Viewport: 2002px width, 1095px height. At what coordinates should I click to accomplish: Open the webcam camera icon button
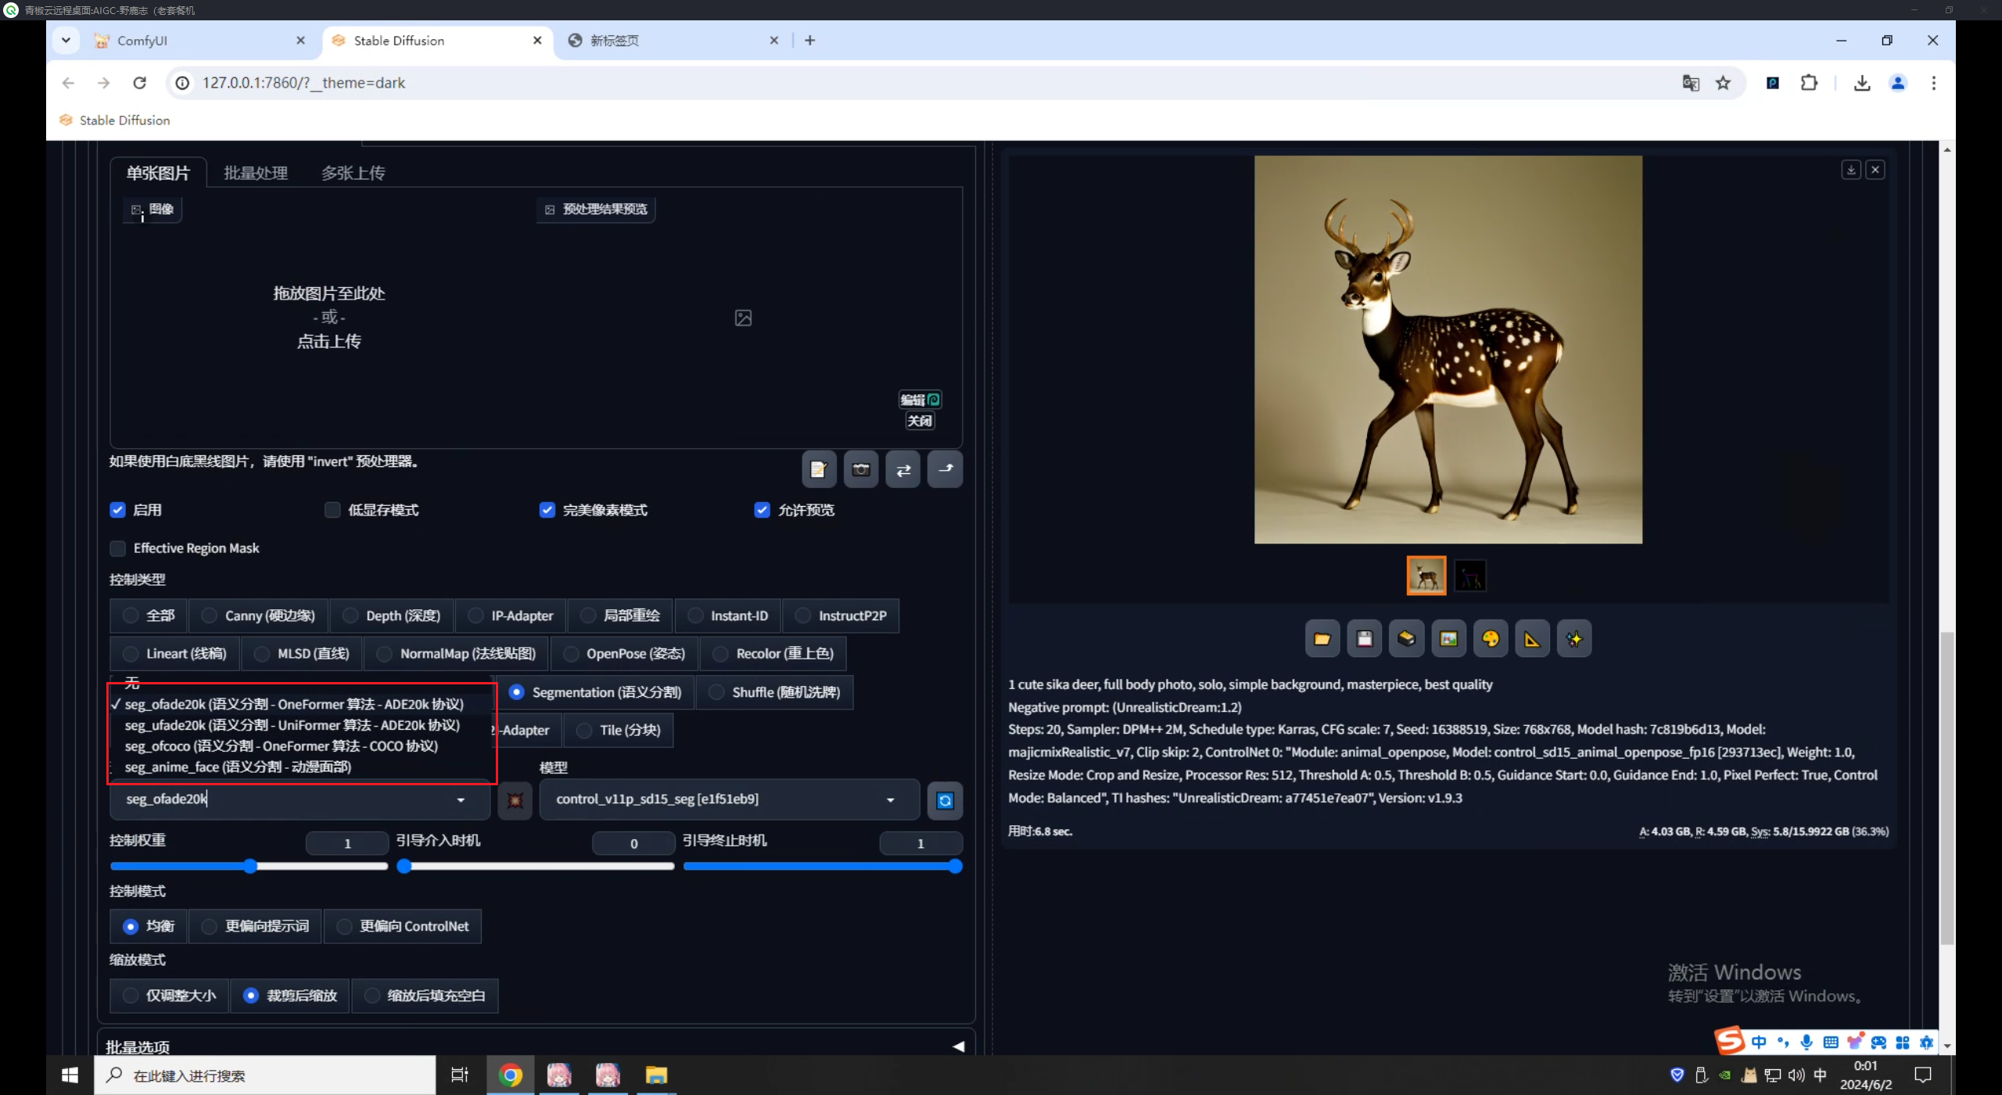(861, 469)
